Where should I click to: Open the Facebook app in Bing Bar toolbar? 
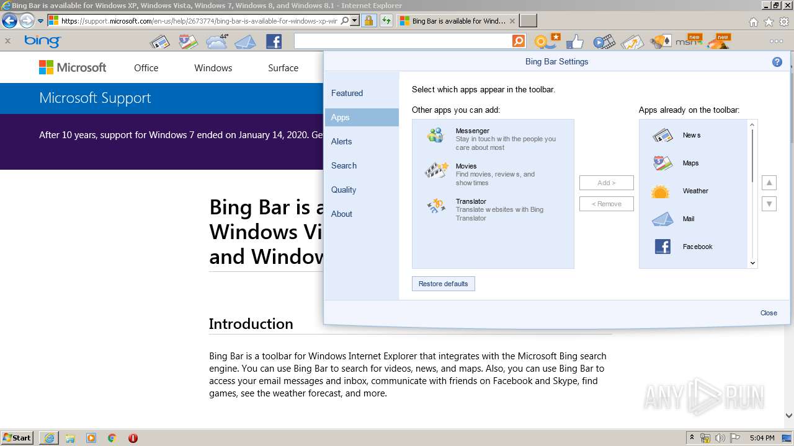[274, 42]
